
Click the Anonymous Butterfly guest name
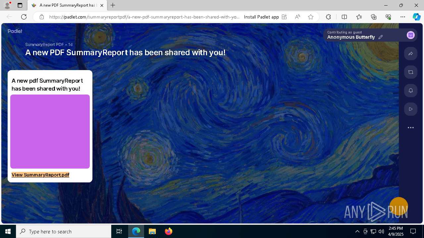click(x=351, y=37)
